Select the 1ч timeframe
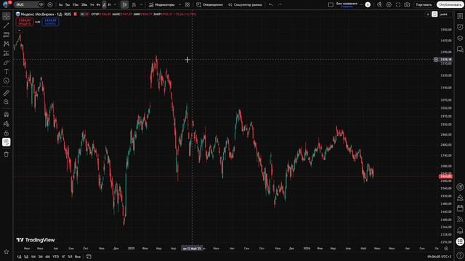This screenshot has height=261, width=465. (92, 5)
